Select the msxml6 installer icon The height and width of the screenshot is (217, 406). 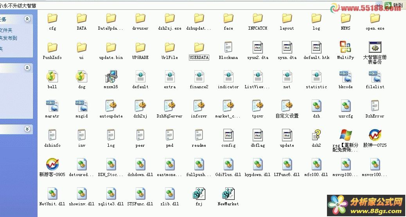tap(111, 77)
